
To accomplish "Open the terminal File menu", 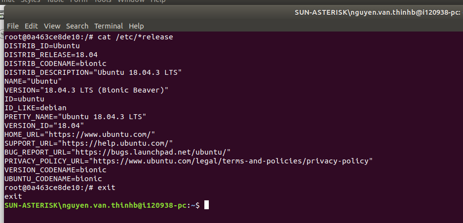I will (x=13, y=26).
